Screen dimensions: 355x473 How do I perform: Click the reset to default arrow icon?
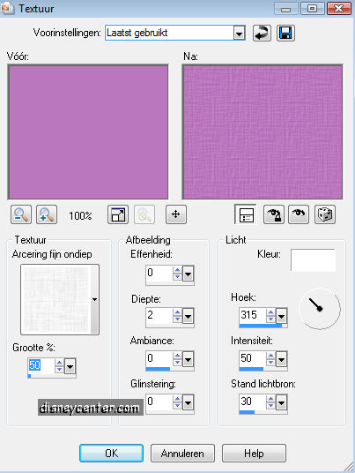click(x=262, y=34)
